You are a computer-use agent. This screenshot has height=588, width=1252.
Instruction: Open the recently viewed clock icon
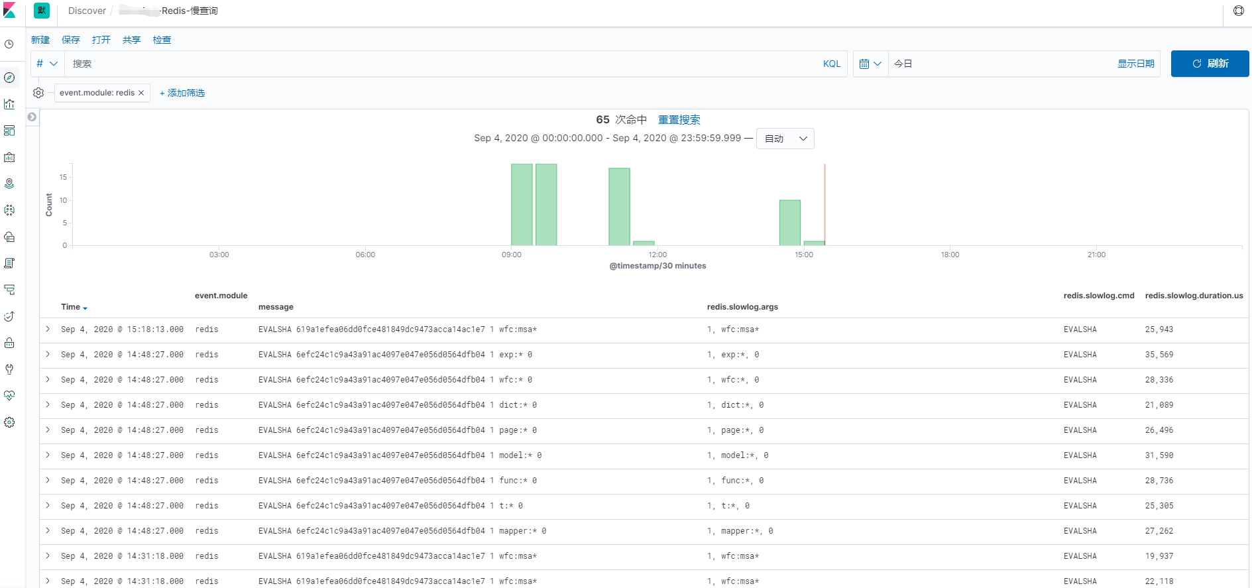(9, 44)
